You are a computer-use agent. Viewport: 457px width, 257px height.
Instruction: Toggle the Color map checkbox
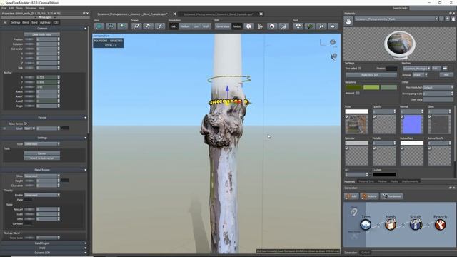(x=347, y=116)
